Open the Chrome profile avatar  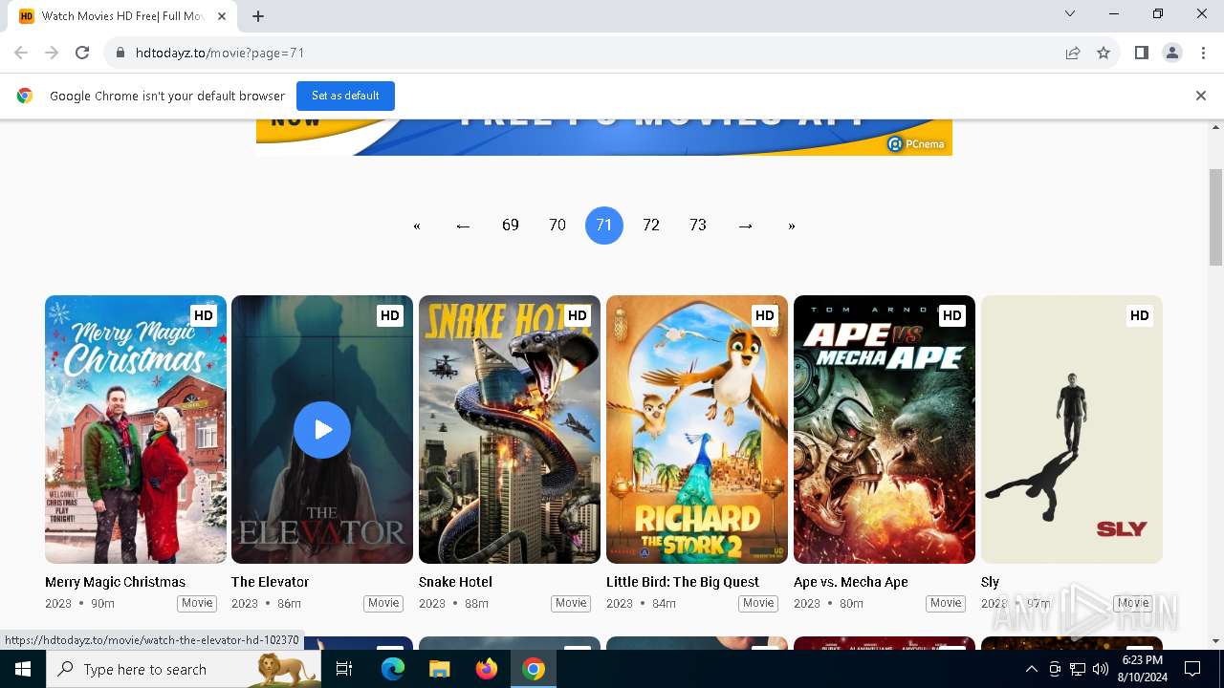coord(1171,53)
